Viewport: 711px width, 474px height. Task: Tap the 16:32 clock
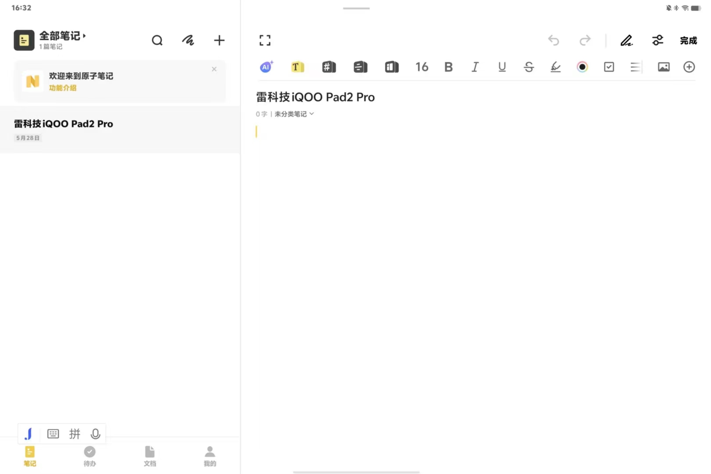21,8
